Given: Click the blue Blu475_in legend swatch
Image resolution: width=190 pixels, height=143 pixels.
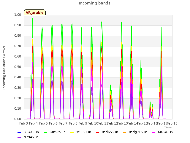Looking at the screenshot, I should (x=19, y=132).
